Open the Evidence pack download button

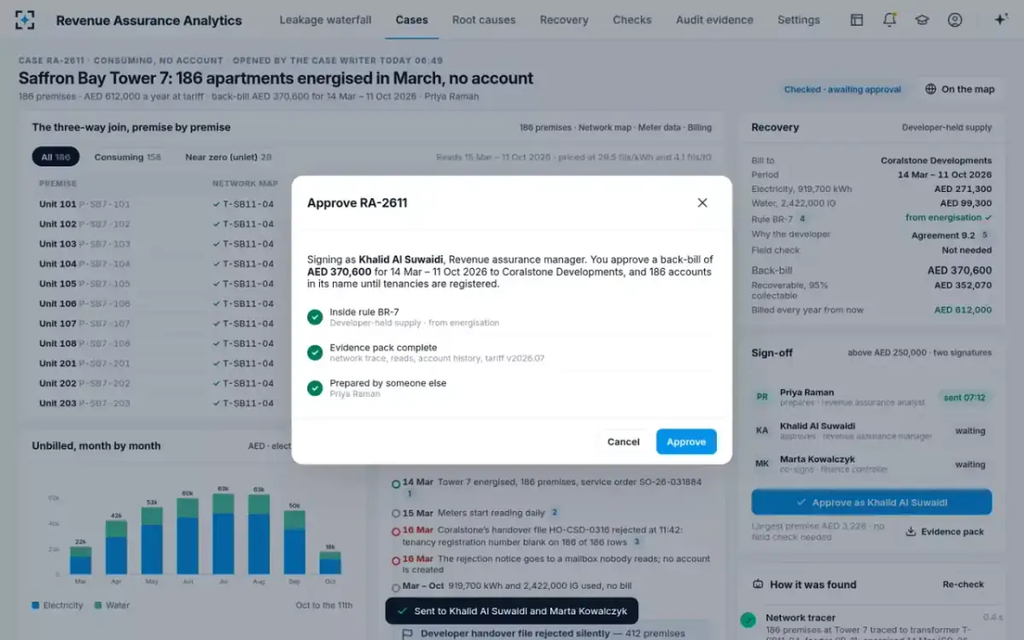945,532
